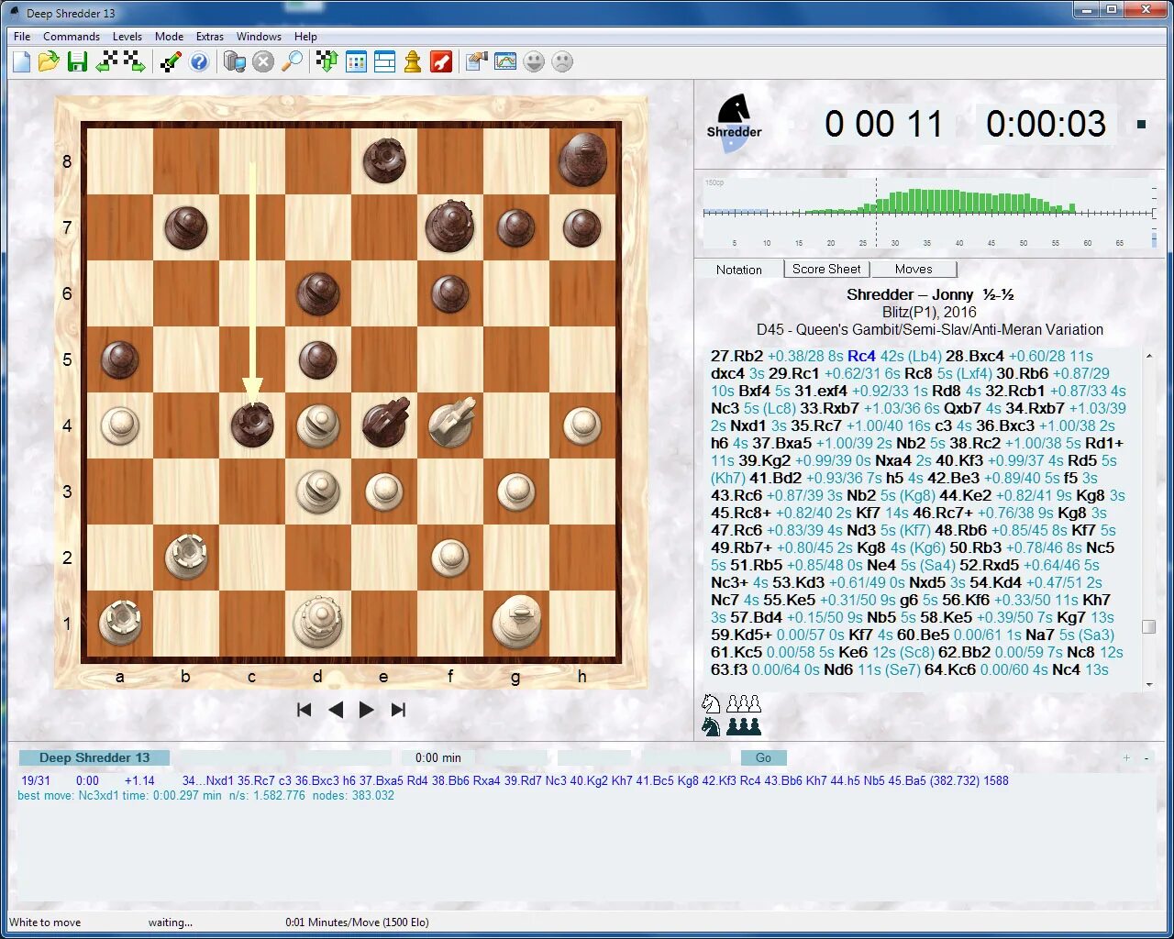This screenshot has height=939, width=1174.
Task: Save the game with floppy disk icon
Action: [77, 61]
